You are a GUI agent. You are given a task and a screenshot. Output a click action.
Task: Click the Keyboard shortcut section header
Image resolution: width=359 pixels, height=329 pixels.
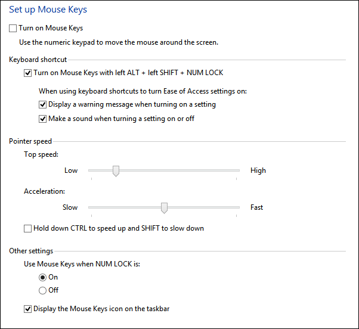click(38, 60)
